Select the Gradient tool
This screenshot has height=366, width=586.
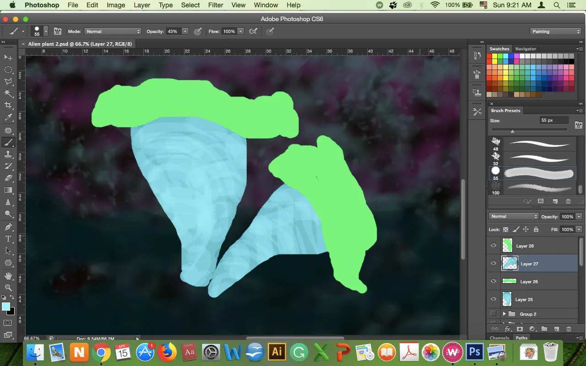[8, 190]
